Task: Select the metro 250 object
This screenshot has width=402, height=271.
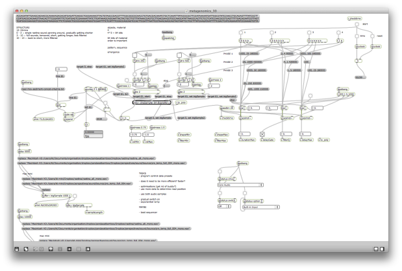Action: click(139, 61)
